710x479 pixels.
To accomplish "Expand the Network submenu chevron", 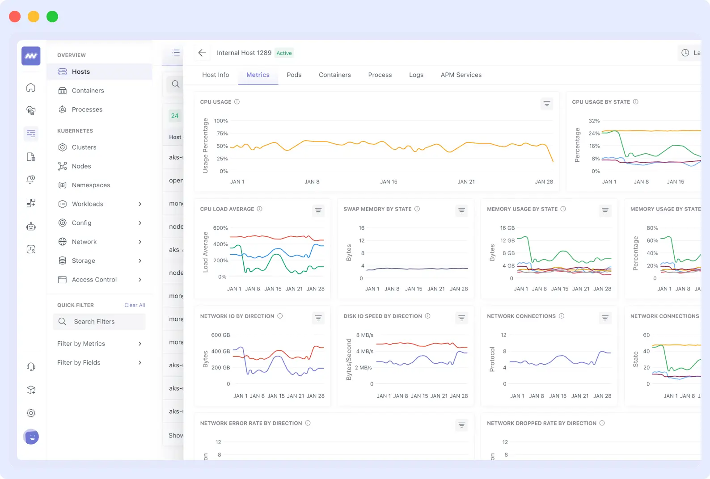I will tap(140, 242).
